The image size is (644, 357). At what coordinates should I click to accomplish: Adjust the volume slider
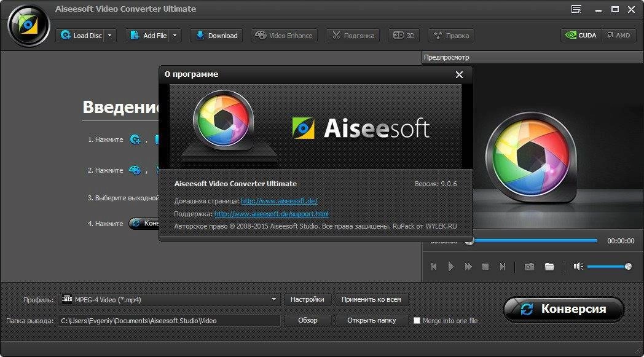click(x=610, y=267)
